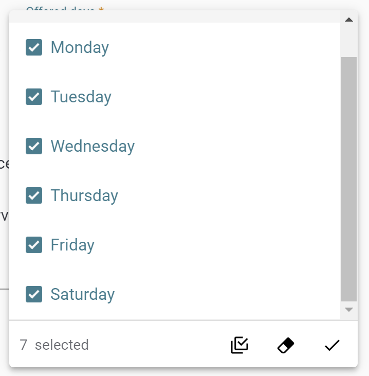This screenshot has width=369, height=376.
Task: Uncheck the Tuesday checkbox
Action: coord(34,97)
